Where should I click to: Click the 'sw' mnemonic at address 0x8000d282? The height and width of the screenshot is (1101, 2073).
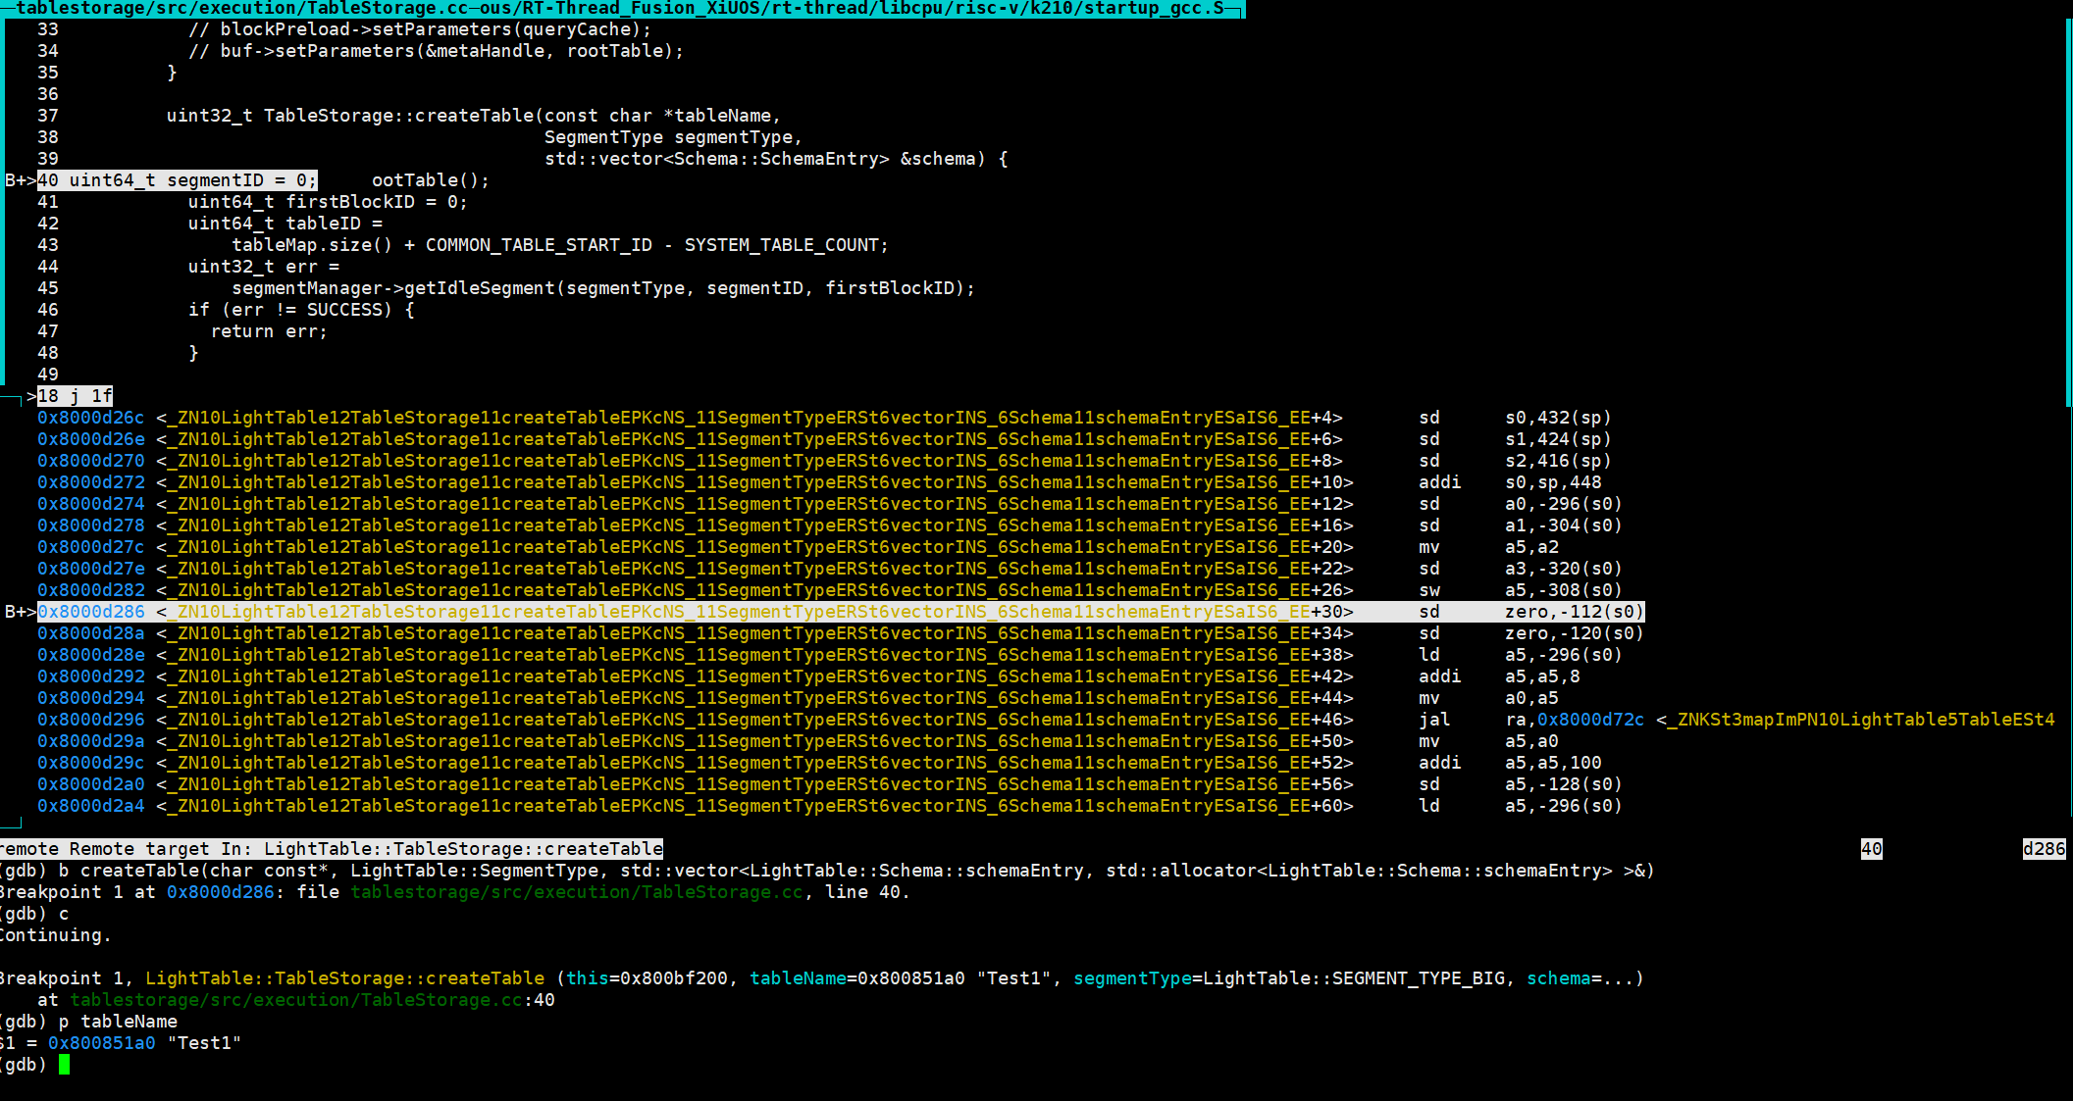(1429, 590)
